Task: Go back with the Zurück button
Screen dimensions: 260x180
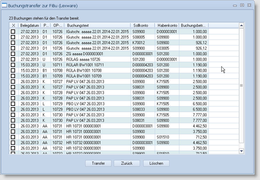Action: [x=127, y=163]
